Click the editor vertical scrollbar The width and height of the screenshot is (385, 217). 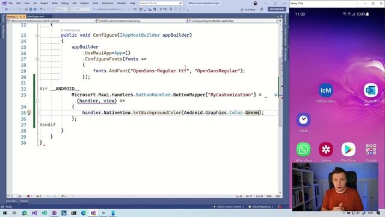click(280, 108)
